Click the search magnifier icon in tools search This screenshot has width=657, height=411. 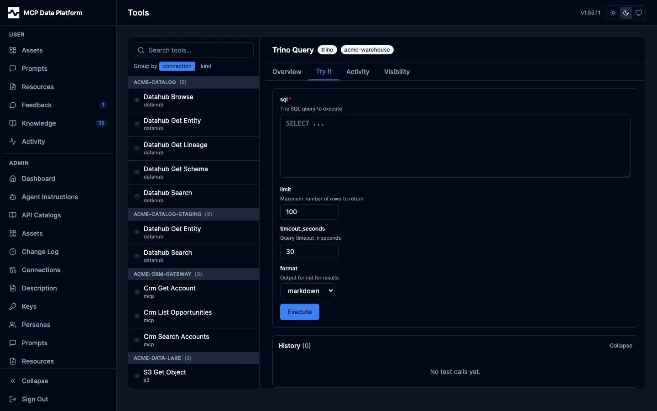tap(141, 50)
